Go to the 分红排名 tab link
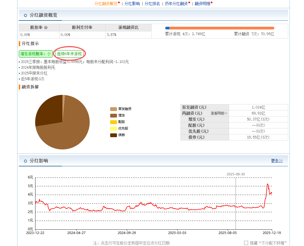 tap(152, 4)
